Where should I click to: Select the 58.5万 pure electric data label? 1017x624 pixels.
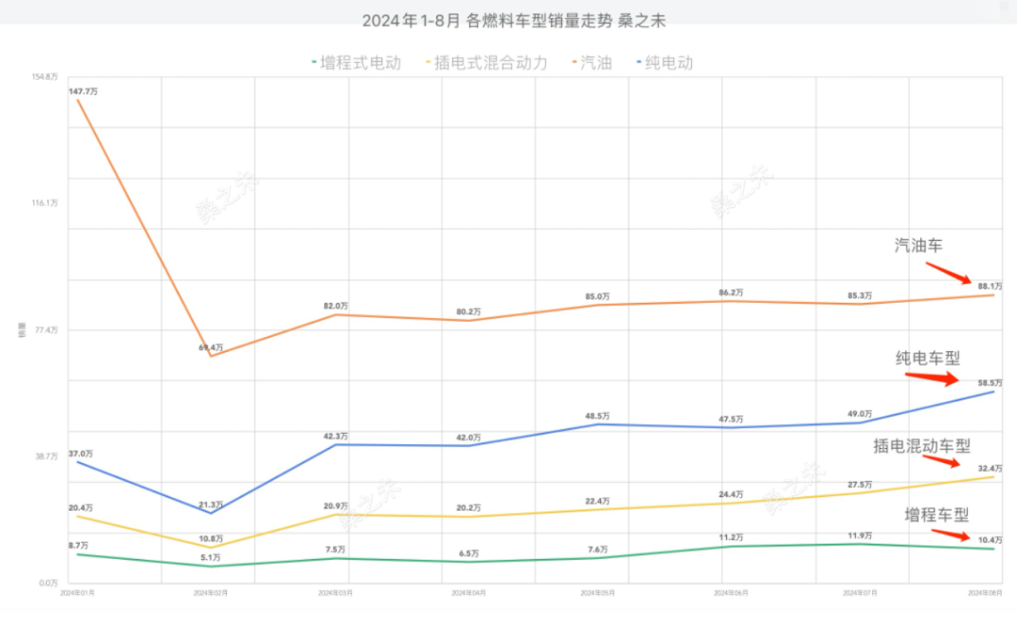[990, 383]
